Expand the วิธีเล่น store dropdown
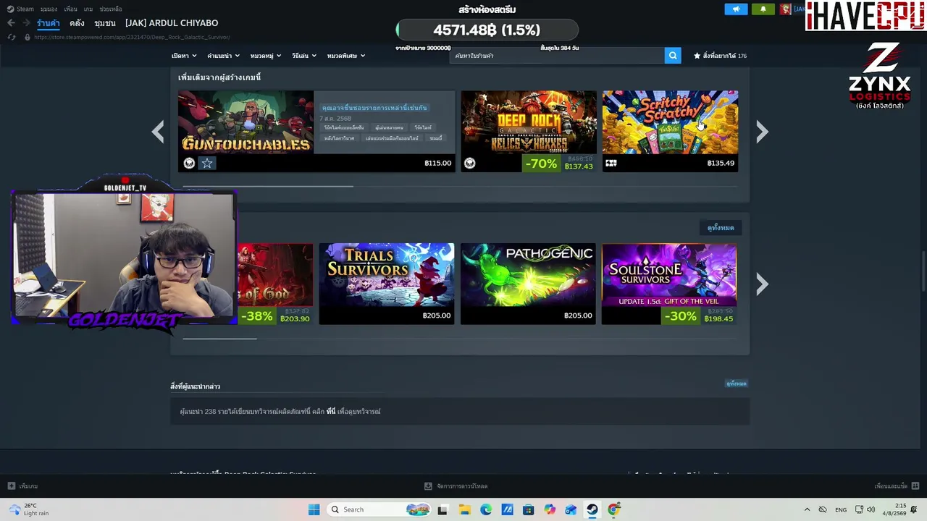 [304, 56]
